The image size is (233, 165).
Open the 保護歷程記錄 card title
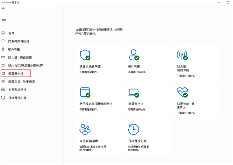tap(137, 141)
